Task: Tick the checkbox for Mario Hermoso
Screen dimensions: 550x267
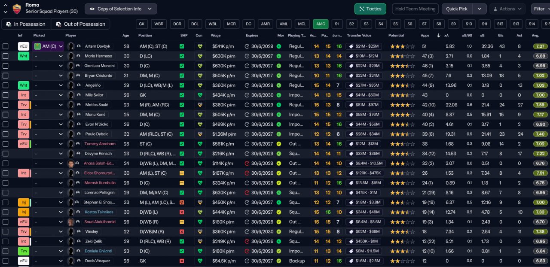Action: coord(6,56)
